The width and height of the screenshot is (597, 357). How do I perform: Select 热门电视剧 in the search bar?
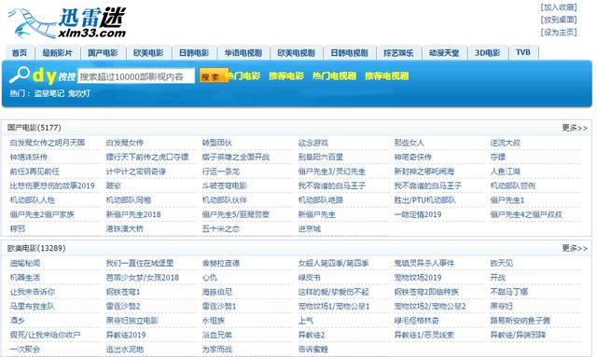334,76
